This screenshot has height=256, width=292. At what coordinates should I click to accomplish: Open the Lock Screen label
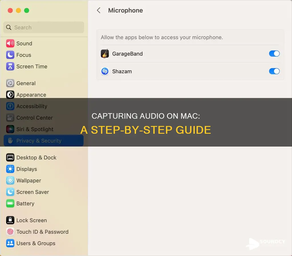tap(31, 220)
